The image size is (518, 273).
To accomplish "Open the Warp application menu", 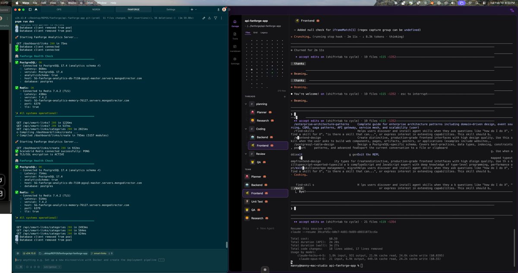I will [26, 3].
